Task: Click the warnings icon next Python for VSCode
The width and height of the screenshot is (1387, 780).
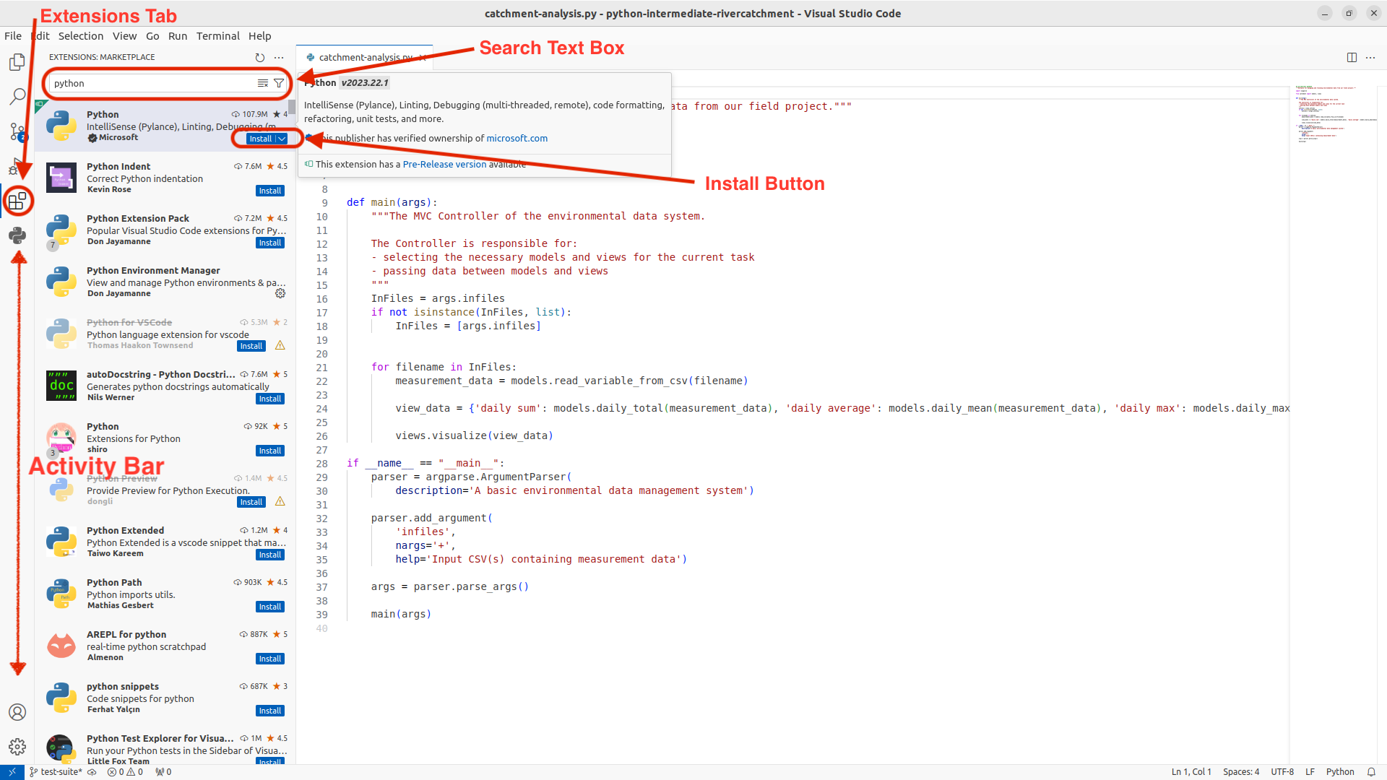Action: tap(282, 346)
